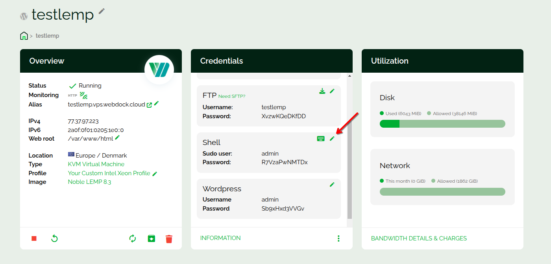Edit the server profile pencil icon
This screenshot has width=551, height=264.
click(155, 174)
